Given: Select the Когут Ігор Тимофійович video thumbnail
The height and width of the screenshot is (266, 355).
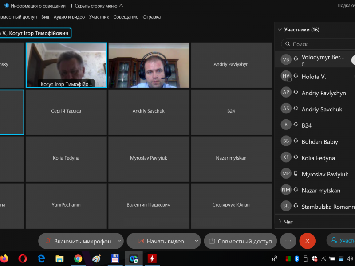Looking at the screenshot, I should (67, 65).
